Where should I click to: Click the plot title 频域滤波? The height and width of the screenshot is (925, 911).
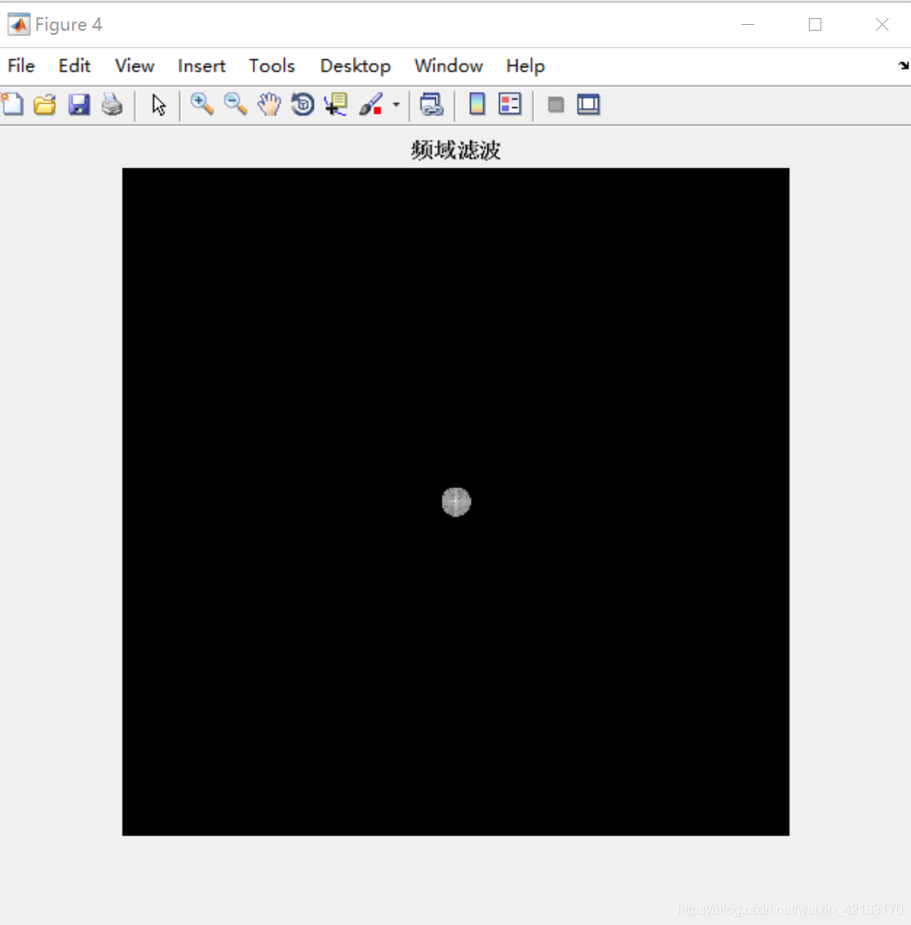point(455,150)
